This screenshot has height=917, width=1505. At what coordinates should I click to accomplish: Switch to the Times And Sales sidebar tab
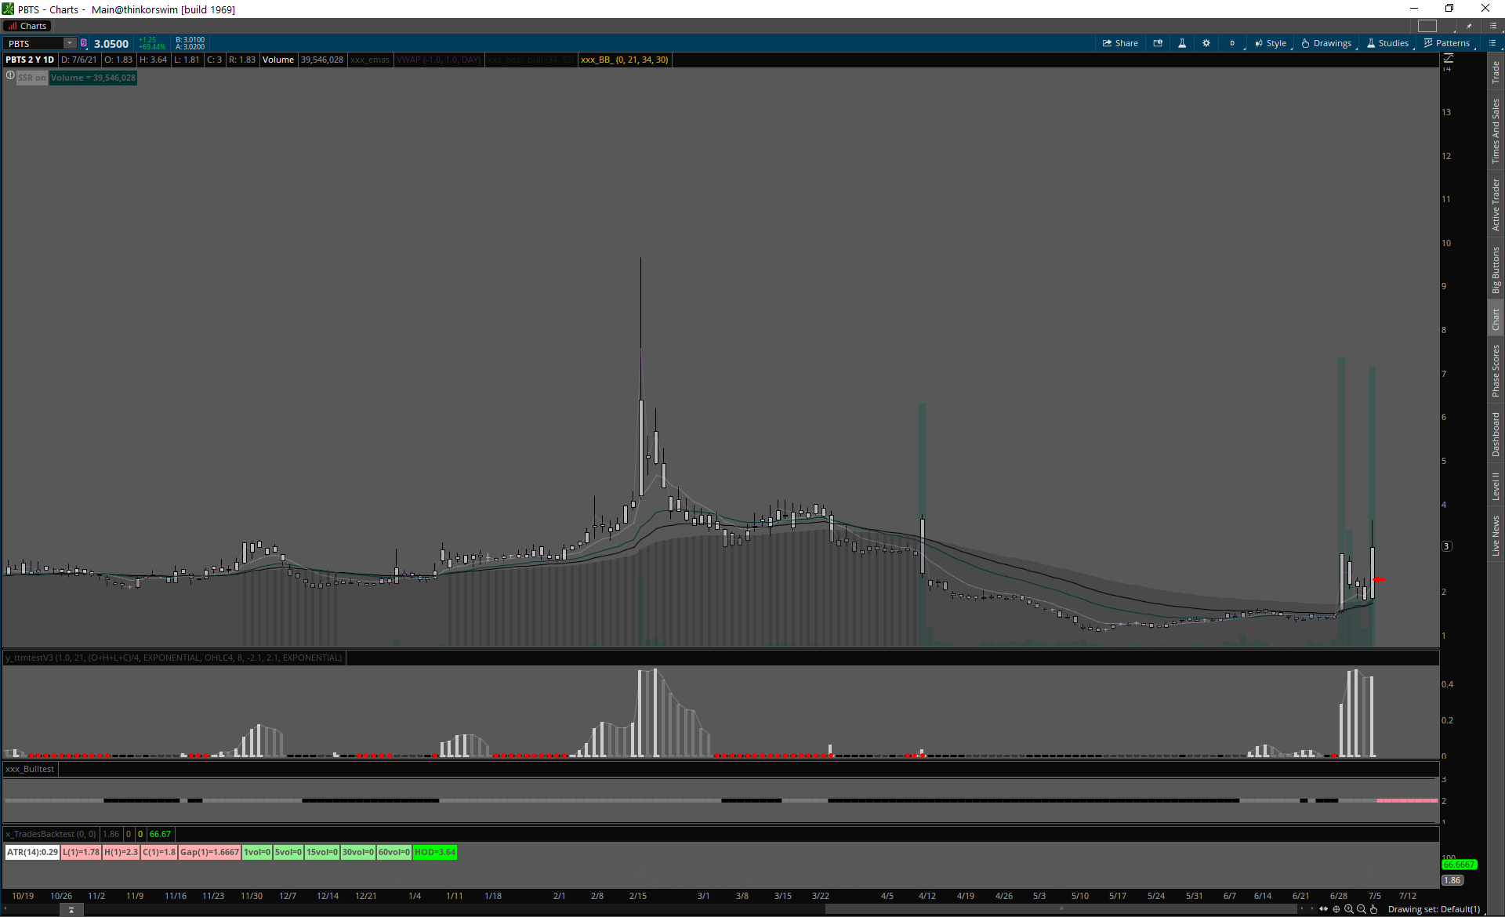(x=1496, y=131)
